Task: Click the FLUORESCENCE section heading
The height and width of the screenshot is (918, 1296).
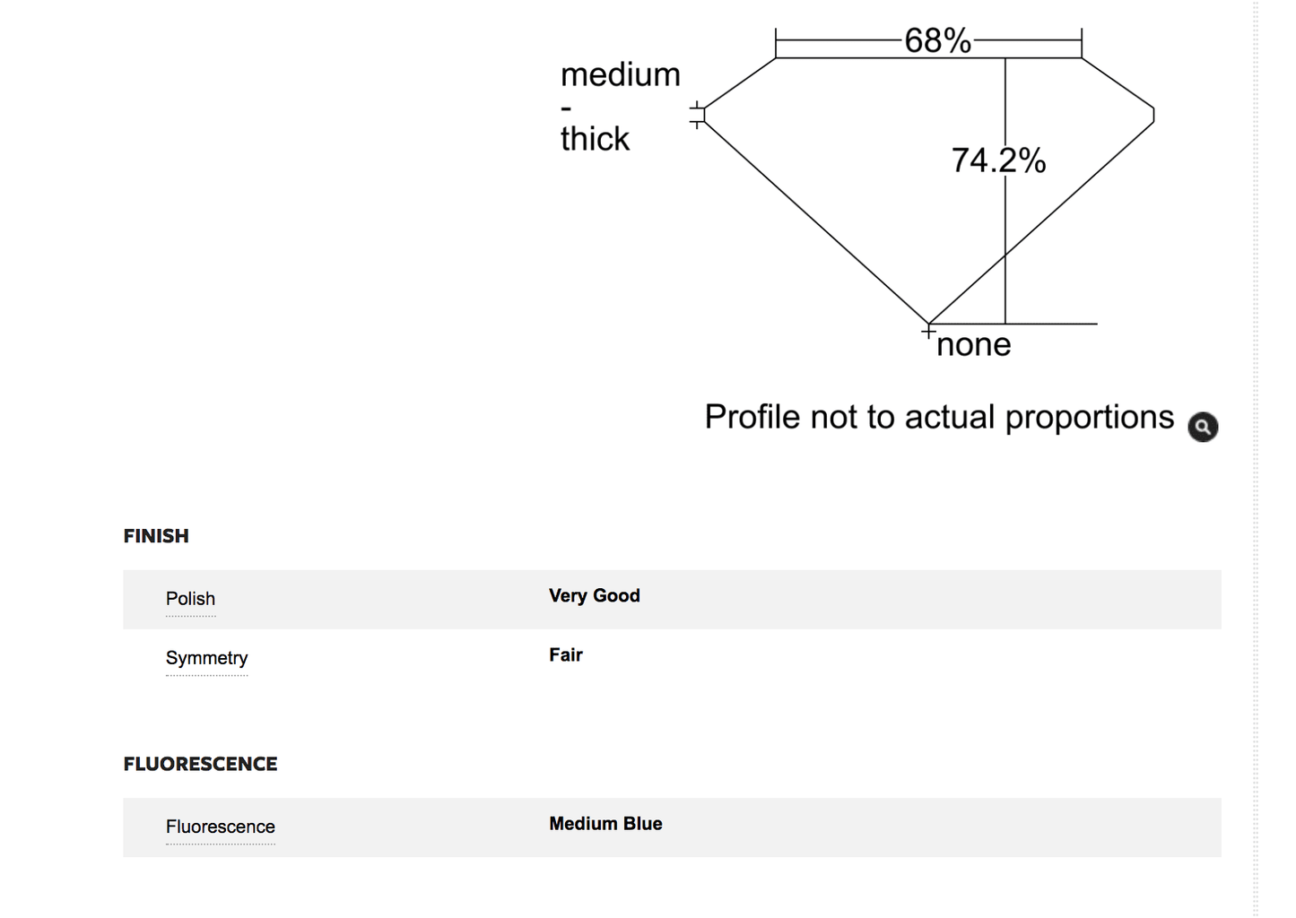Action: pos(200,764)
